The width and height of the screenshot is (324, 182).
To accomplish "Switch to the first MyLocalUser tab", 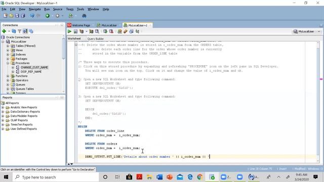I will (109, 25).
